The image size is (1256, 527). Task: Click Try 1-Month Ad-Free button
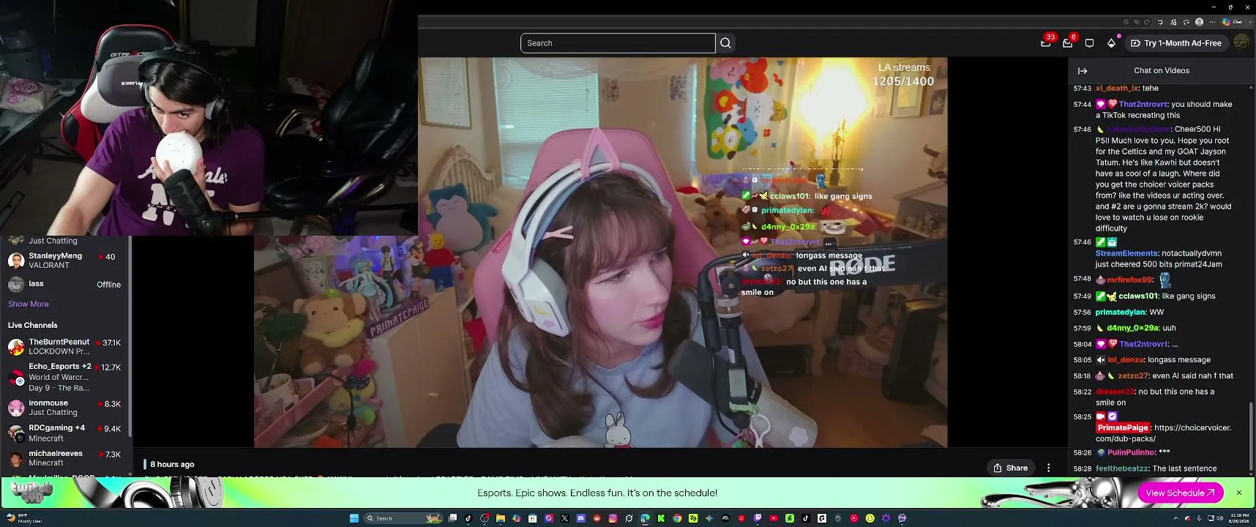1176,43
